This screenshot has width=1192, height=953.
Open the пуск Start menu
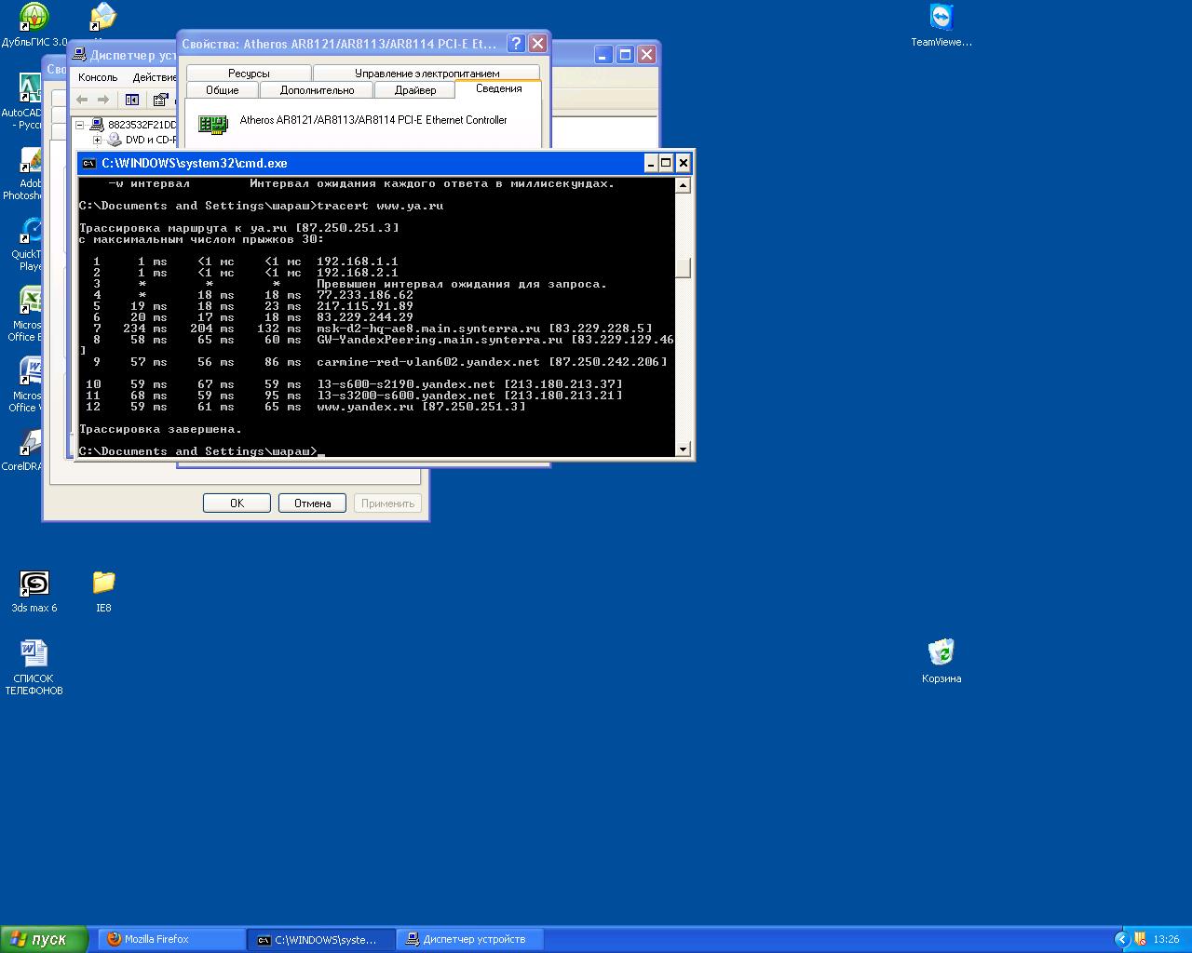click(44, 939)
